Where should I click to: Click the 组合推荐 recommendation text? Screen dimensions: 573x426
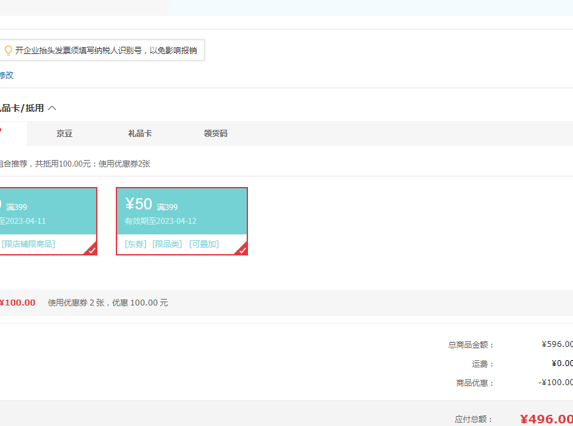[x=75, y=164]
